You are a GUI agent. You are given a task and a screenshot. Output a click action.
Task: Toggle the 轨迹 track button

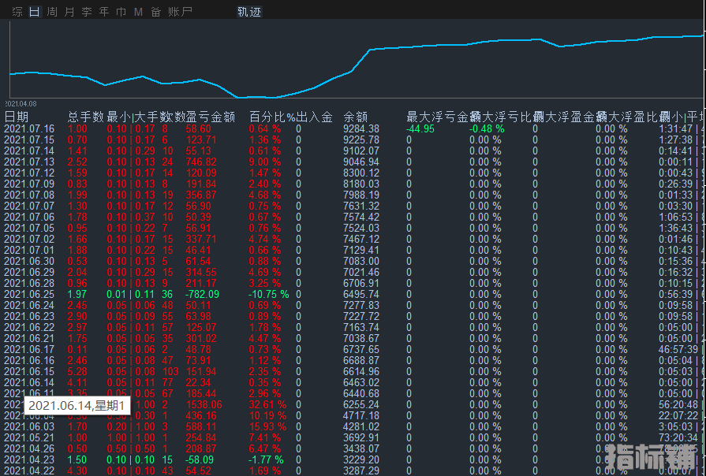coord(249,12)
